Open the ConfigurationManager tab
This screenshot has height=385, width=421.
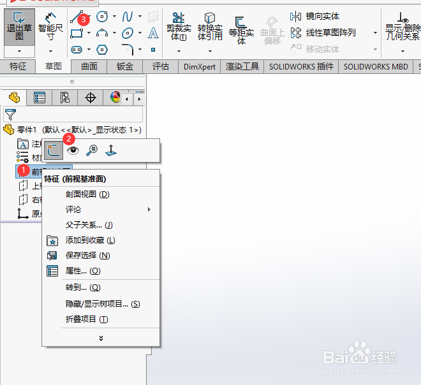point(64,98)
